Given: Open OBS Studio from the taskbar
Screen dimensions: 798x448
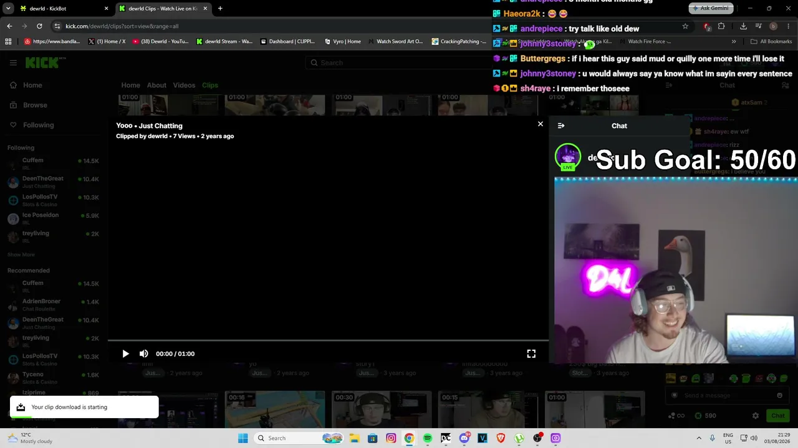Looking at the screenshot, I should point(537,438).
